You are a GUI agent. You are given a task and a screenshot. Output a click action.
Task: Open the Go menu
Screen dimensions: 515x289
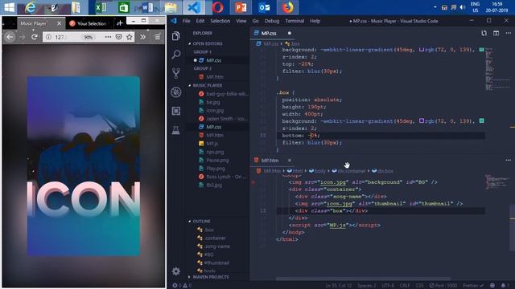(256, 21)
